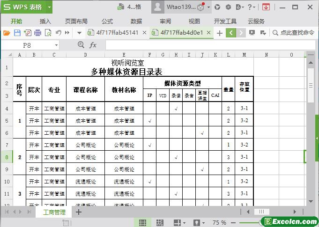This screenshot has width=319, height=227.
Task: Close the 4f717ffab4d0e1 document tab
Action: click(x=208, y=32)
